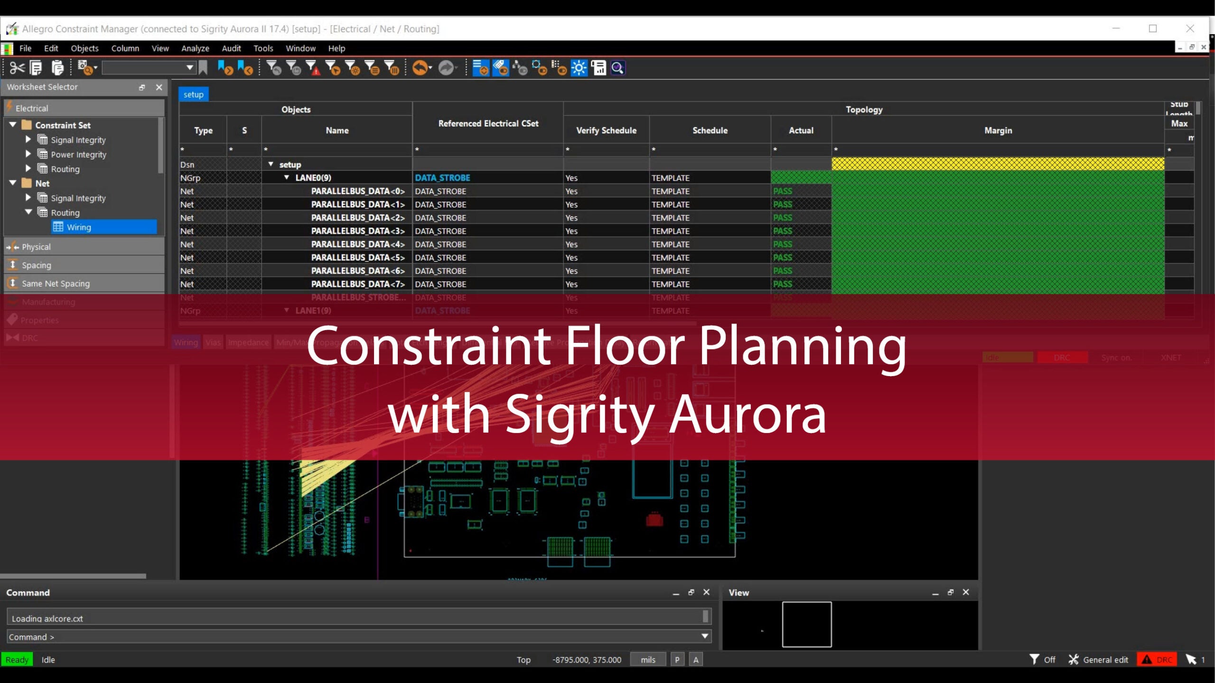
Task: Click the gray bookmark icon
Action: [203, 68]
